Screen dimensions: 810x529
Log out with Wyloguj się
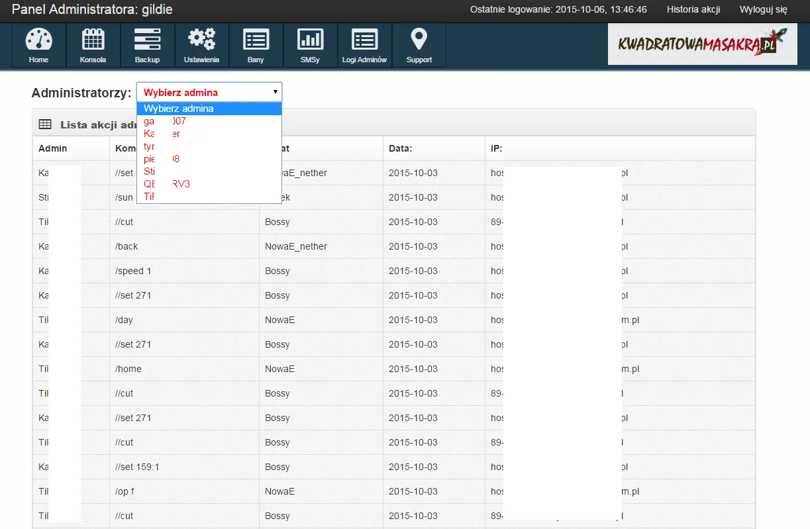pos(763,9)
